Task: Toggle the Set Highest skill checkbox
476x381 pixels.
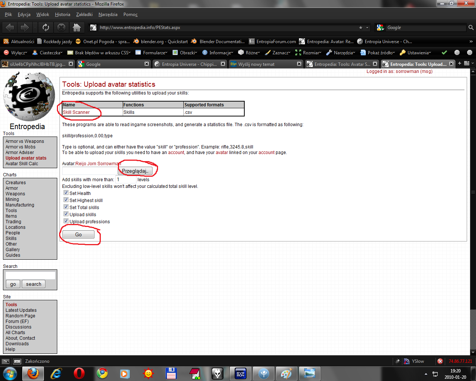Action: (66, 200)
